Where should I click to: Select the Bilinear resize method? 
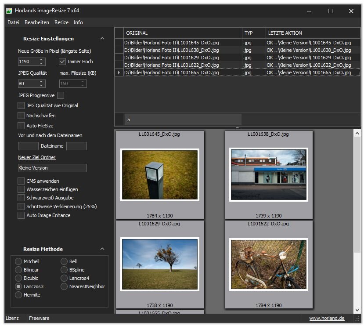point(18,270)
